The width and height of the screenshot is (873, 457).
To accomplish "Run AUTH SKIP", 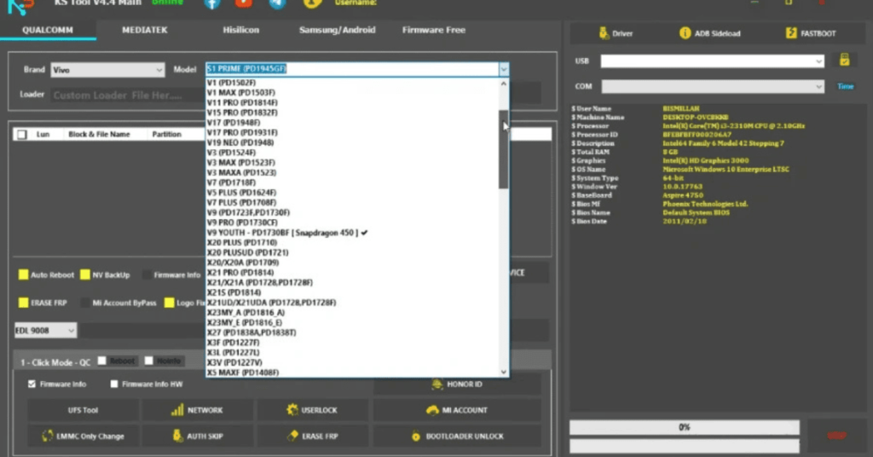I will [197, 437].
